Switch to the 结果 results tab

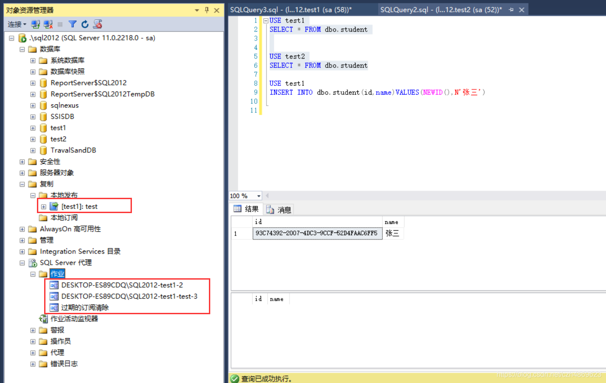pyautogui.click(x=246, y=209)
